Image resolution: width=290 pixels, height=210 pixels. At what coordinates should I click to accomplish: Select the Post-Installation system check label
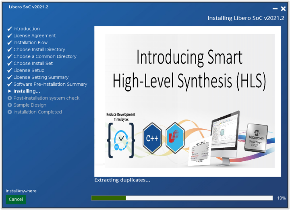tap(46, 98)
